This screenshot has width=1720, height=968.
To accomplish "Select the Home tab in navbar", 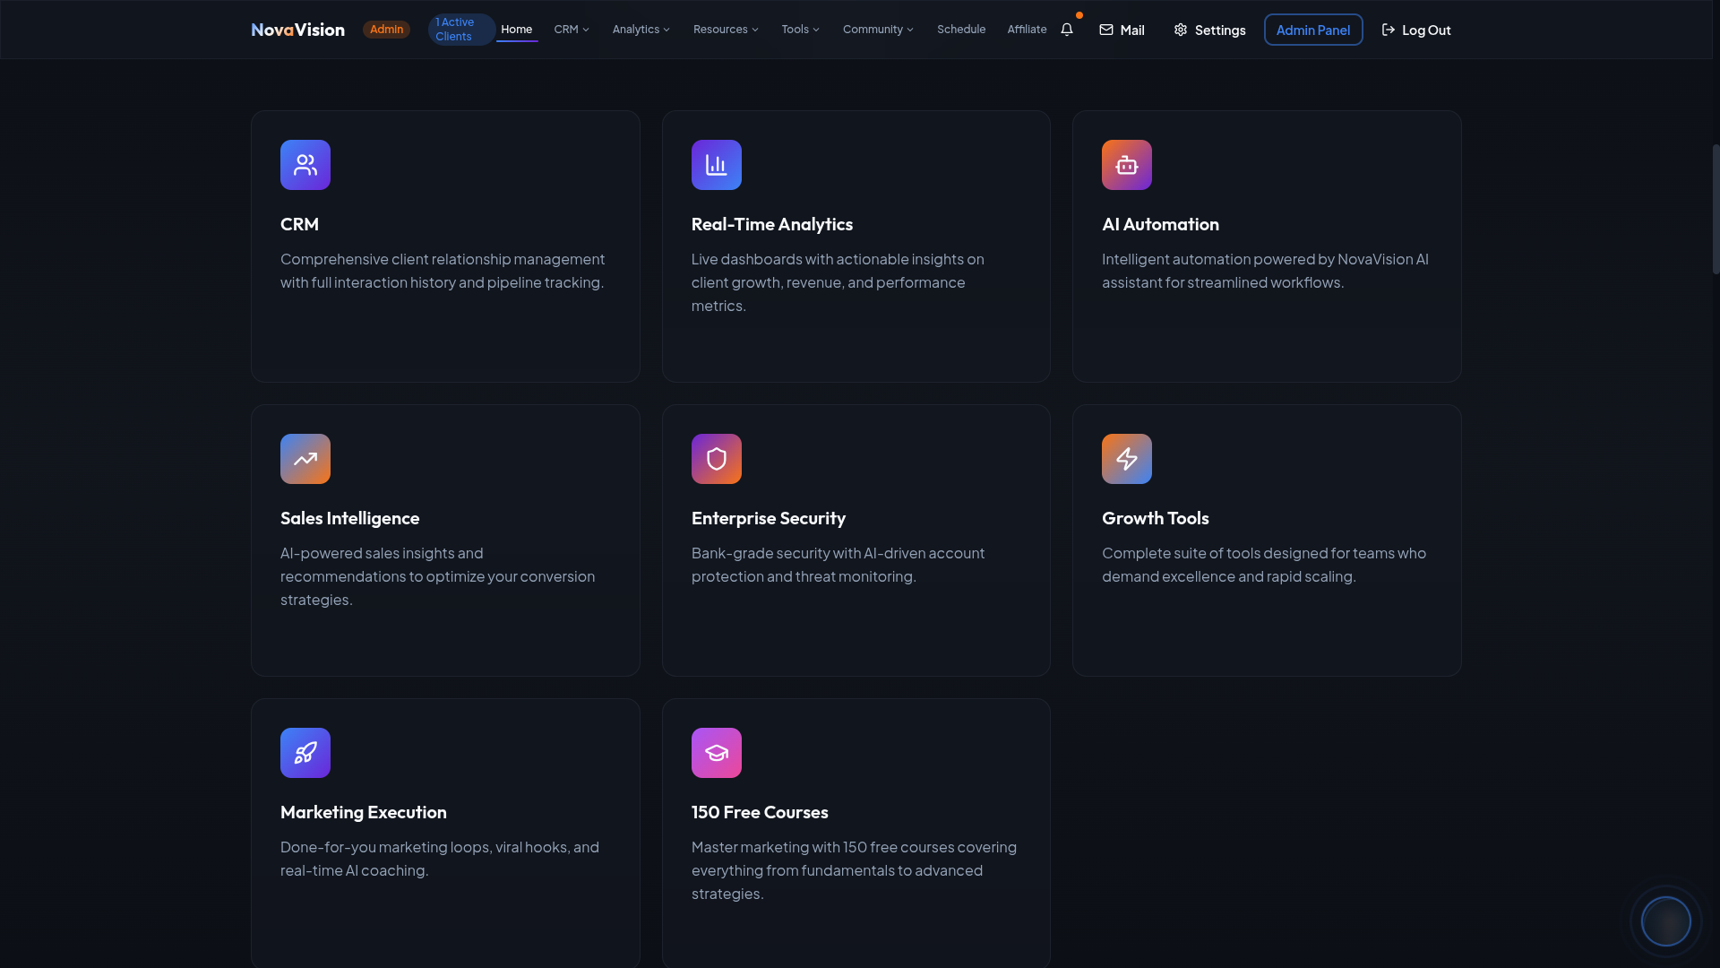I will click(517, 30).
